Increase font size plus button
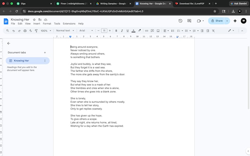This screenshot has width=250, height=156. [x=110, y=31]
